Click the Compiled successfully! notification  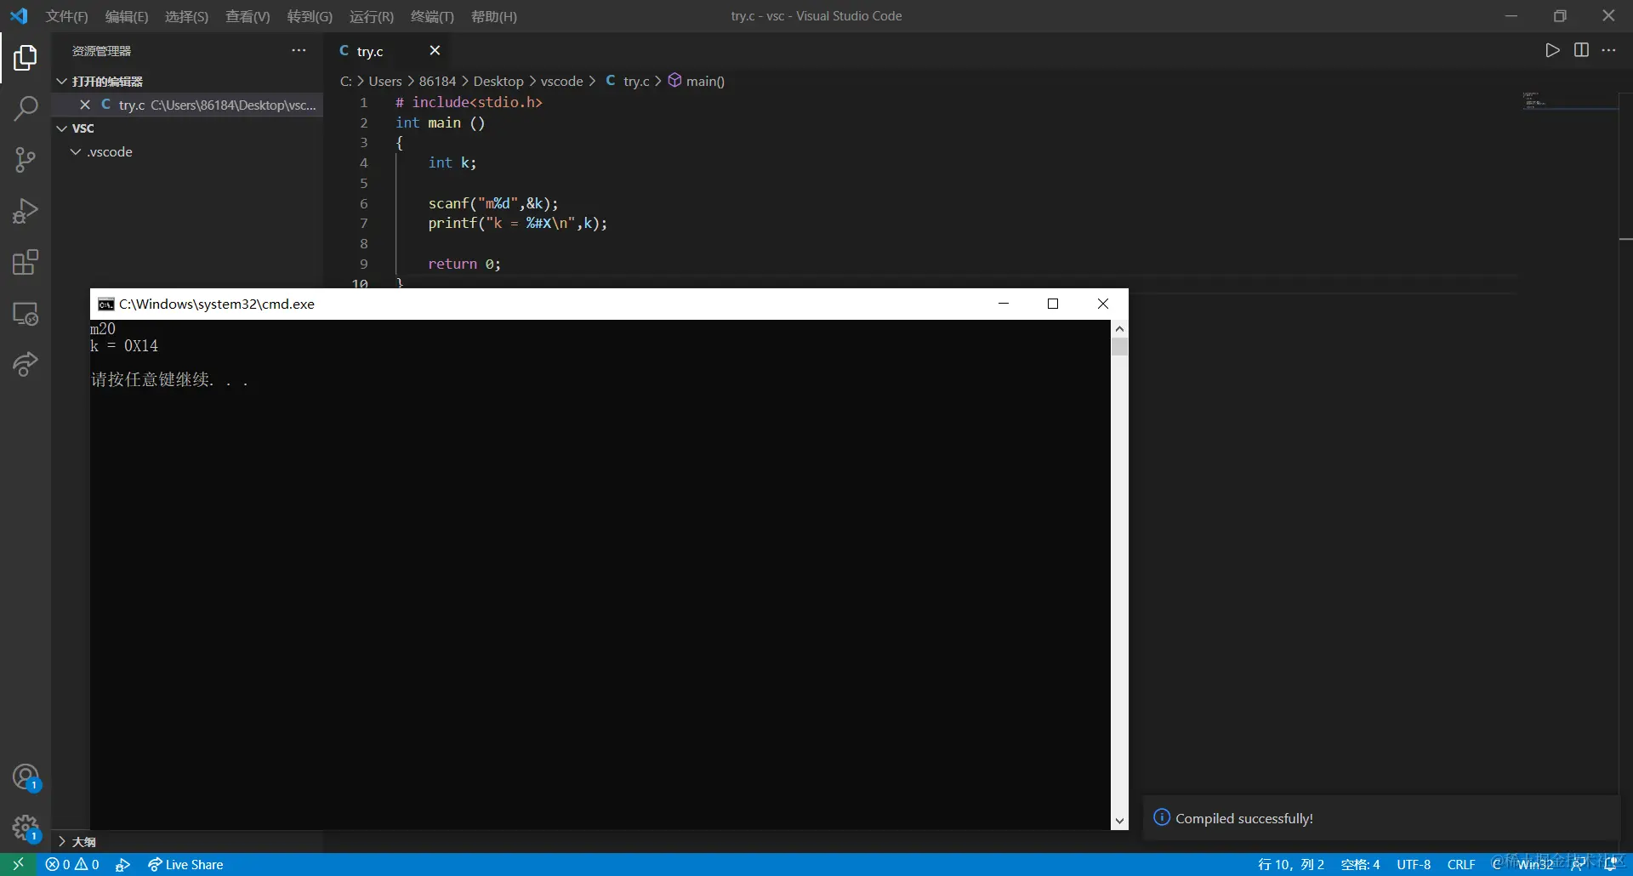click(x=1380, y=818)
